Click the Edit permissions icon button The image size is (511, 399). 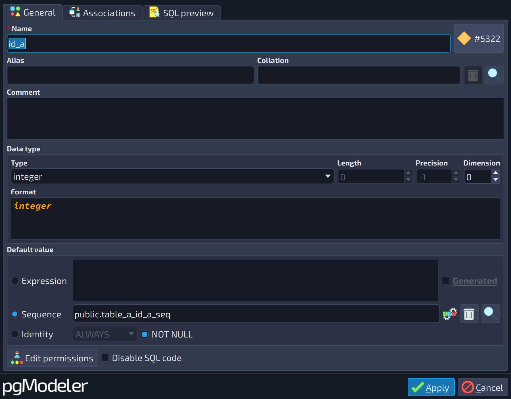coord(53,358)
